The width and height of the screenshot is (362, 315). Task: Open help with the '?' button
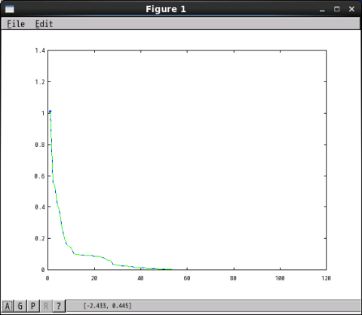coord(59,306)
